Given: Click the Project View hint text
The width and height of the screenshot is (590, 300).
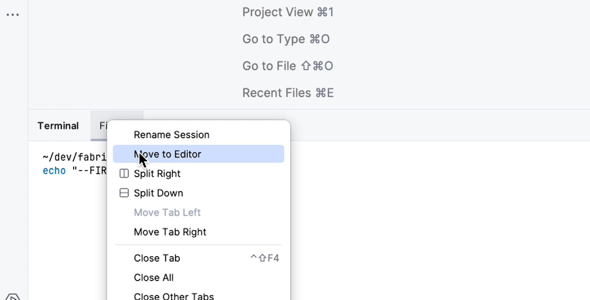Looking at the screenshot, I should coord(288,12).
